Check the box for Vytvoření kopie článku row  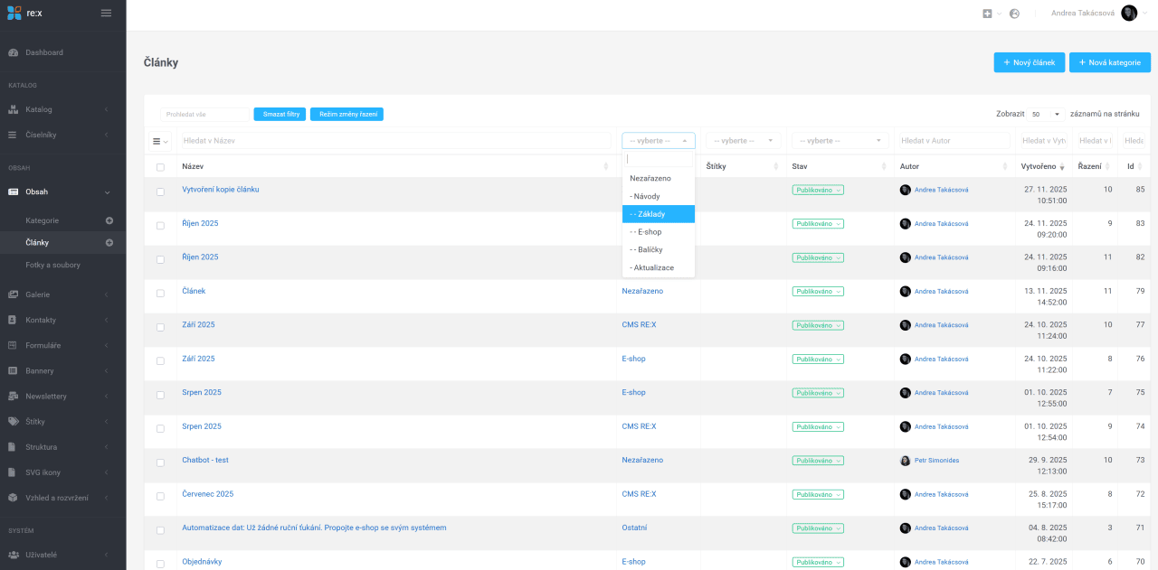(160, 192)
